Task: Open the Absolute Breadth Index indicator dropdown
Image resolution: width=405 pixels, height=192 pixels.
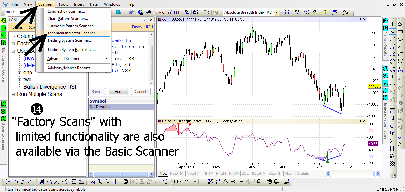Action: point(277,12)
